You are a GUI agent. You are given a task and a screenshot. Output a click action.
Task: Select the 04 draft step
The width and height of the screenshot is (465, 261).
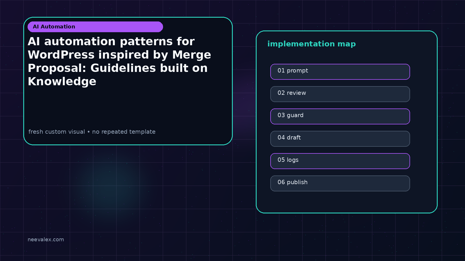(x=340, y=139)
